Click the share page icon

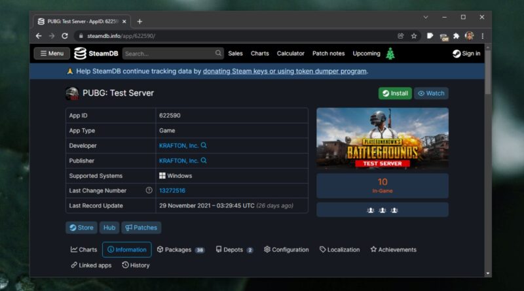[401, 36]
